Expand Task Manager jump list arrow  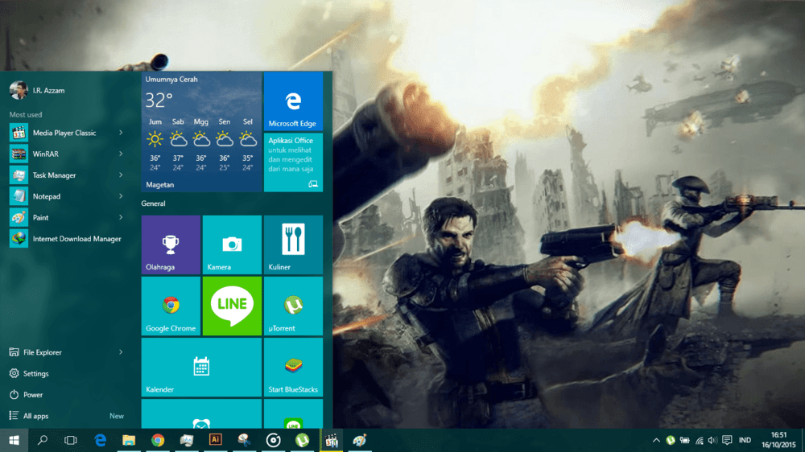(x=122, y=175)
